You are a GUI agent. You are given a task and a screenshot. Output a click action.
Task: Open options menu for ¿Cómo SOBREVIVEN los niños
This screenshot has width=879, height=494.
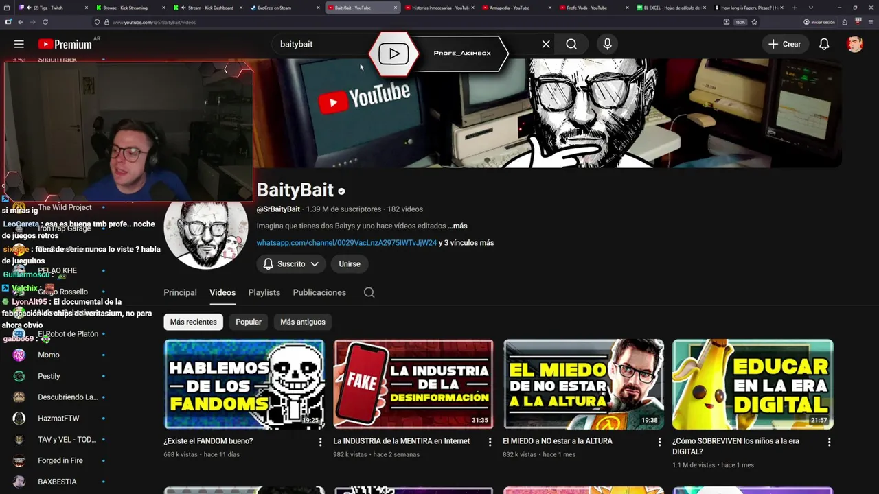(x=829, y=443)
